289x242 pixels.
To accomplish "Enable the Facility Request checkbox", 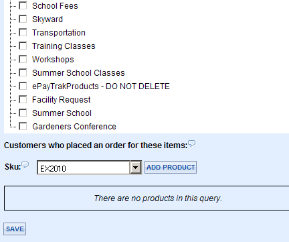I will click(x=23, y=99).
